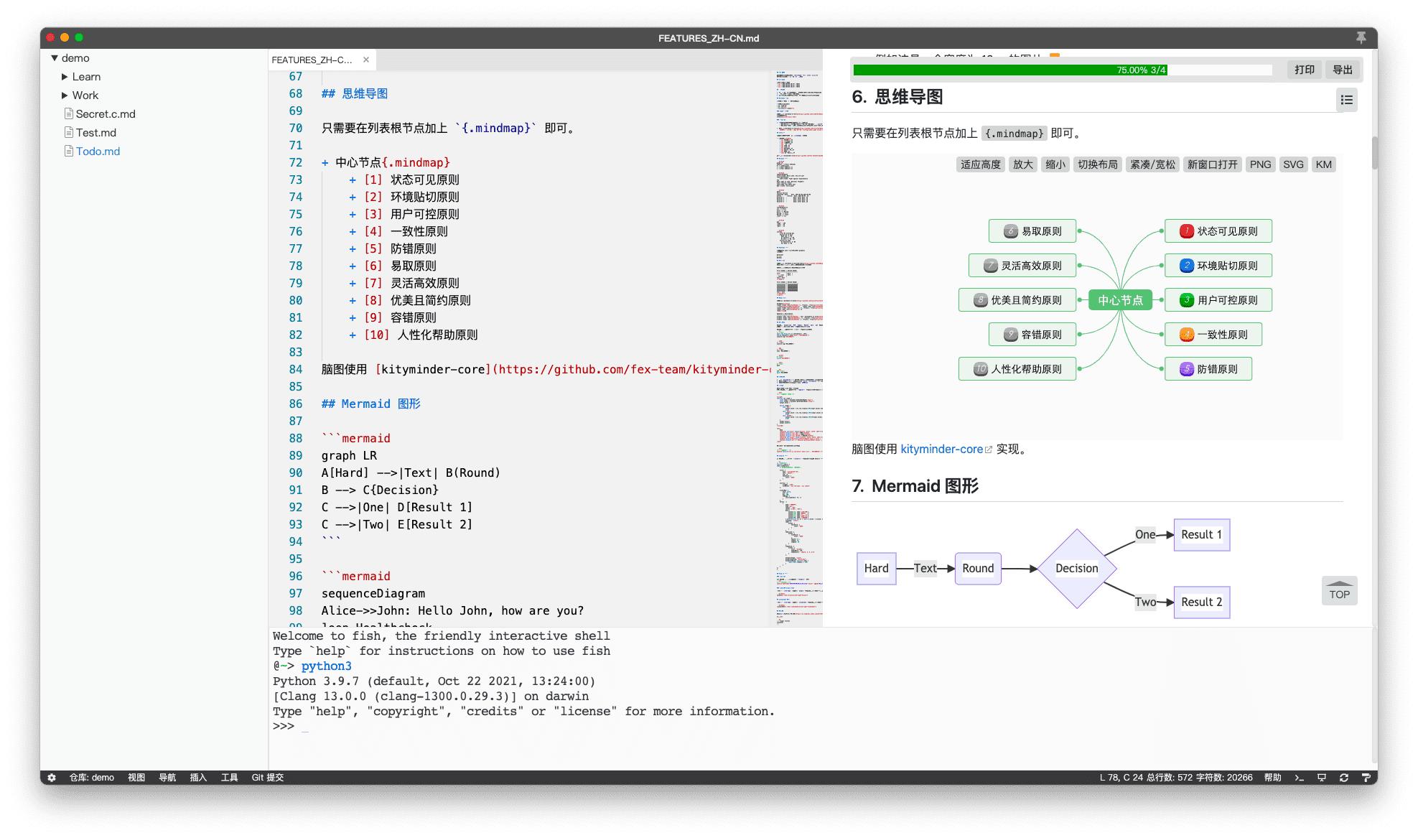Click the 切换布局 mindmap button
Viewport: 1418px width, 838px height.
click(1097, 164)
